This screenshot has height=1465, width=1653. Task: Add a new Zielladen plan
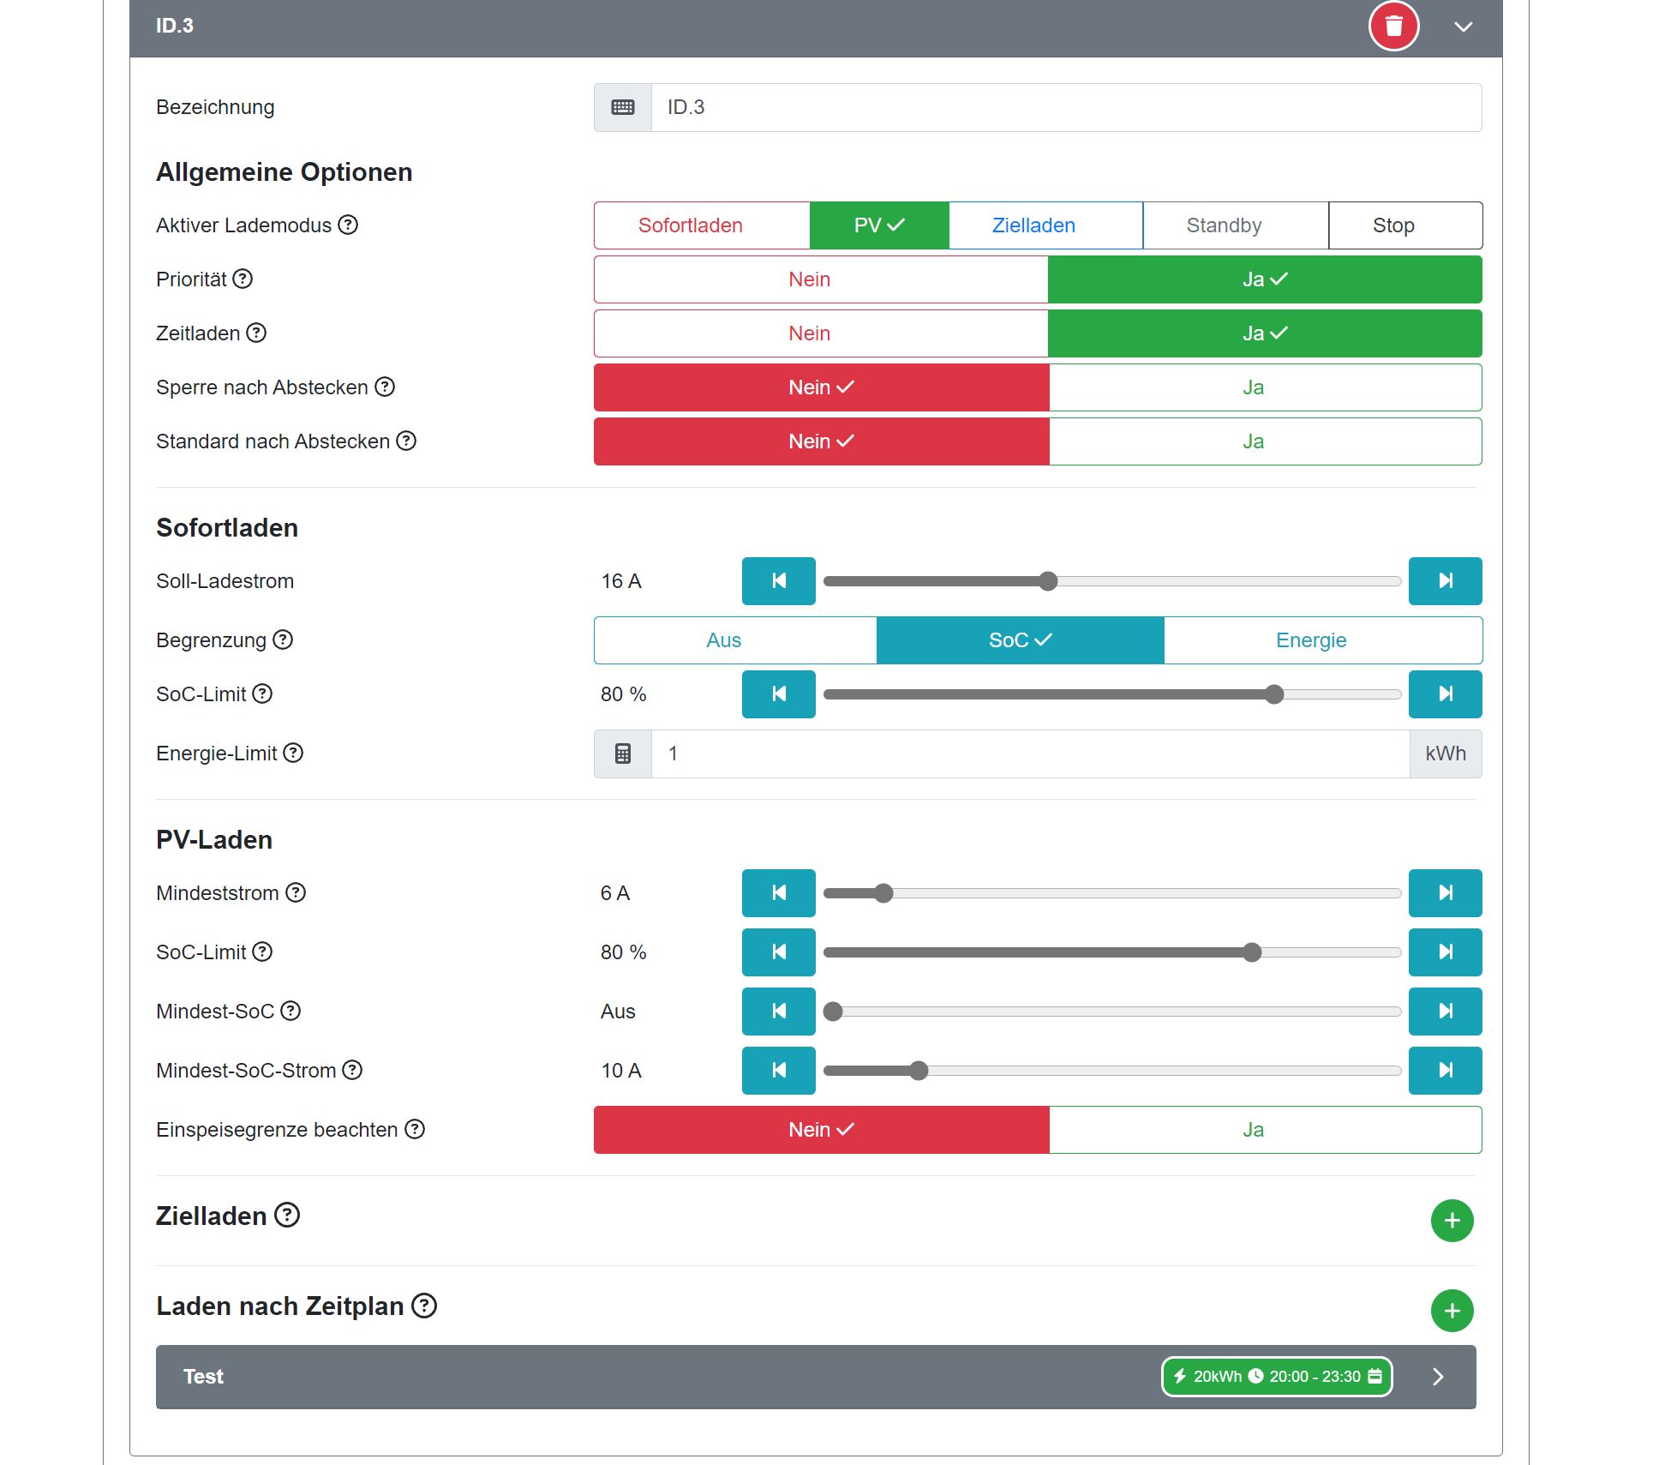[x=1452, y=1221]
